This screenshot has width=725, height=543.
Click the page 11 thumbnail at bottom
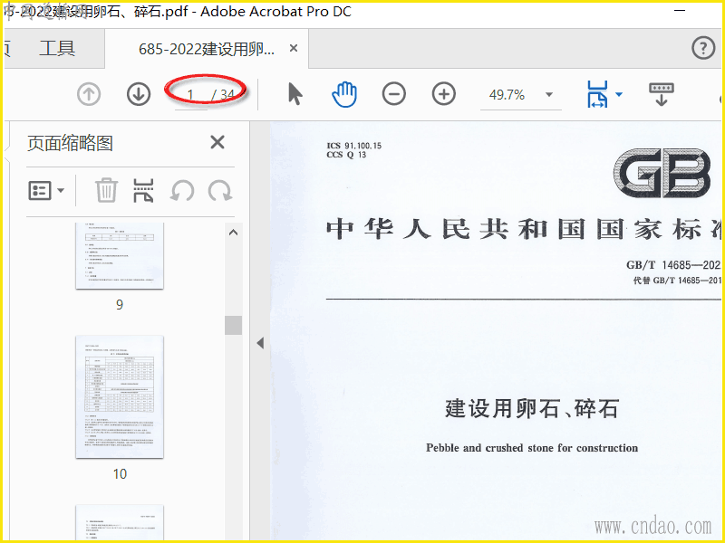[120, 522]
